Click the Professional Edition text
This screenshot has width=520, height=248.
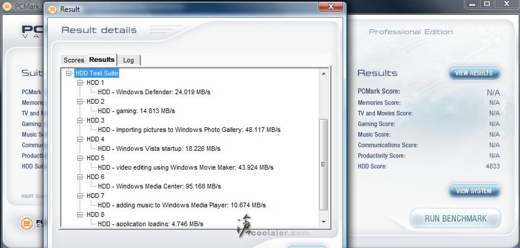(x=410, y=32)
